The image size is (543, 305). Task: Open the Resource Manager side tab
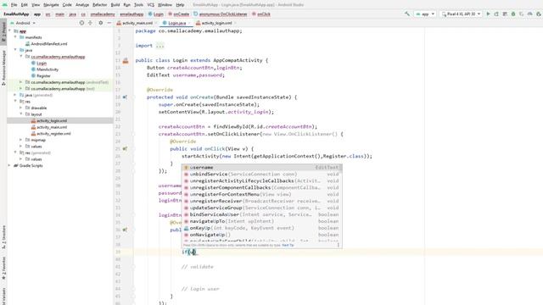(x=3, y=68)
